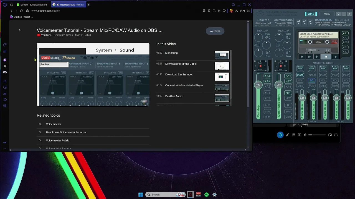Click Desktop strip Front/Rear pan box
The image size is (355, 199).
(260, 66)
